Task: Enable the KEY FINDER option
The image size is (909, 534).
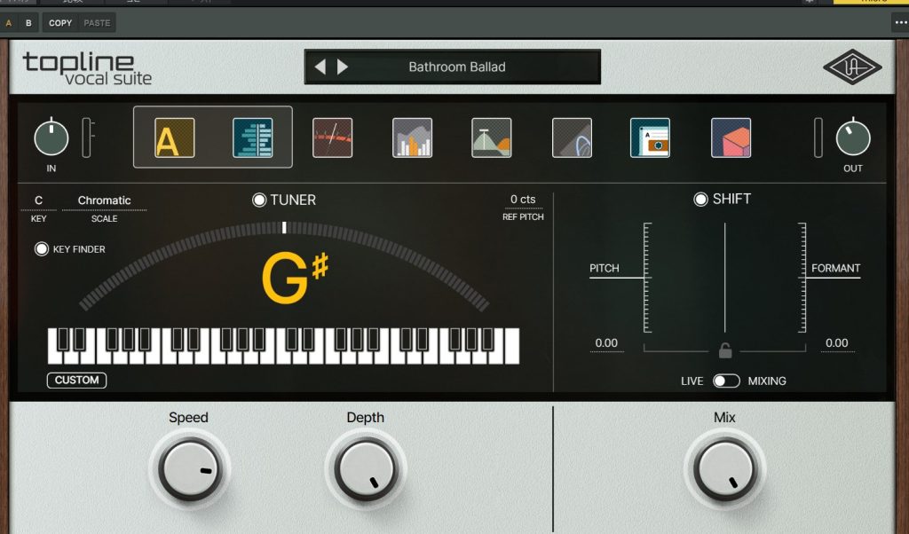Action: [x=42, y=249]
